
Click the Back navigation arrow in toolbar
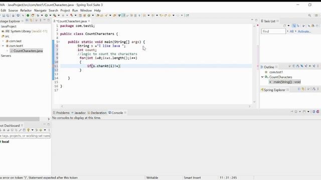coord(170,15)
